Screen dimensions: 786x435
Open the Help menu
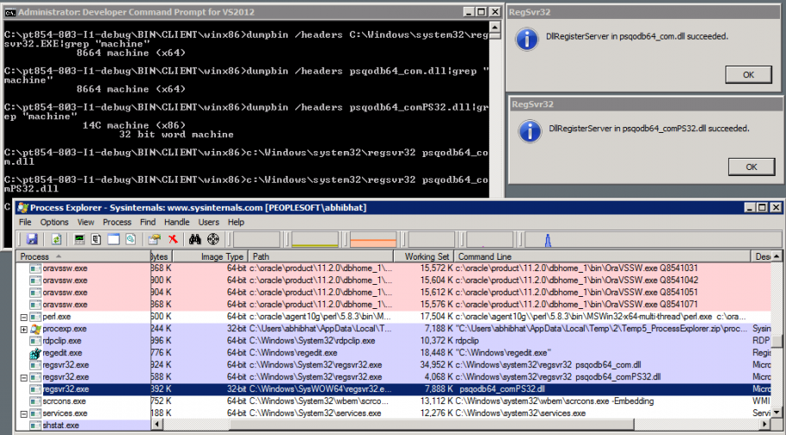[x=236, y=222]
